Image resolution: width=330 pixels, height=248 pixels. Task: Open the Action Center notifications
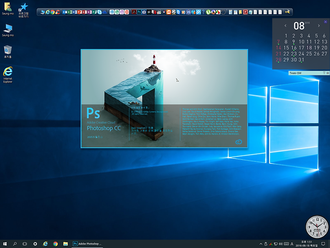(323, 244)
